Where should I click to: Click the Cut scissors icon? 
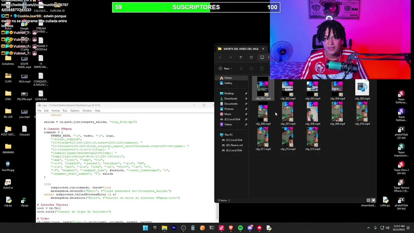click(241, 68)
